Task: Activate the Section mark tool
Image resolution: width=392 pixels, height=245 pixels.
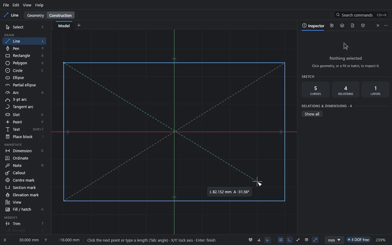Action: pyautogui.click(x=24, y=187)
